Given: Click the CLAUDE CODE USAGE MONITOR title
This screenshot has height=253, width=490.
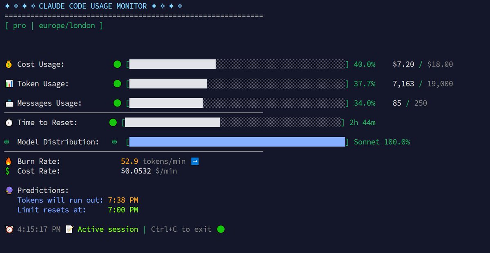Looking at the screenshot, I should (x=94, y=6).
